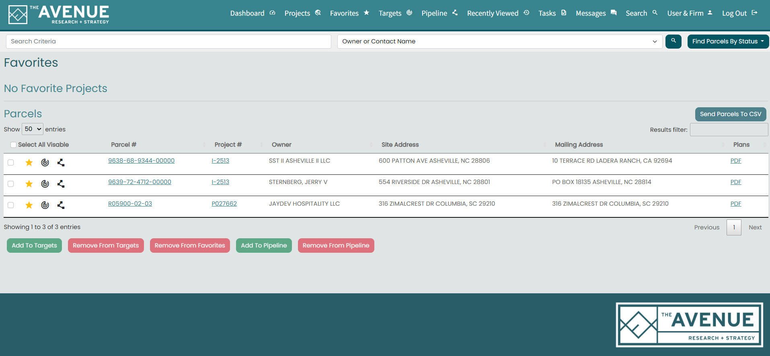Click the target icon in STERNBERG, JERRY V row

tap(45, 184)
